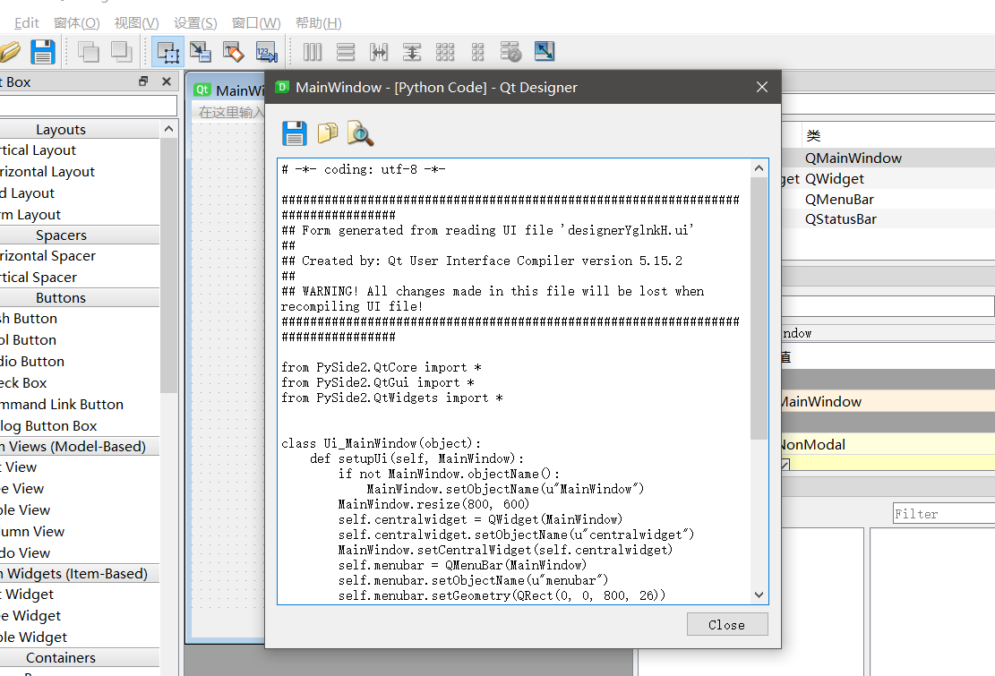Viewport: 995px width, 676px height.
Task: Select Command Link Button widget
Action: tap(80, 406)
